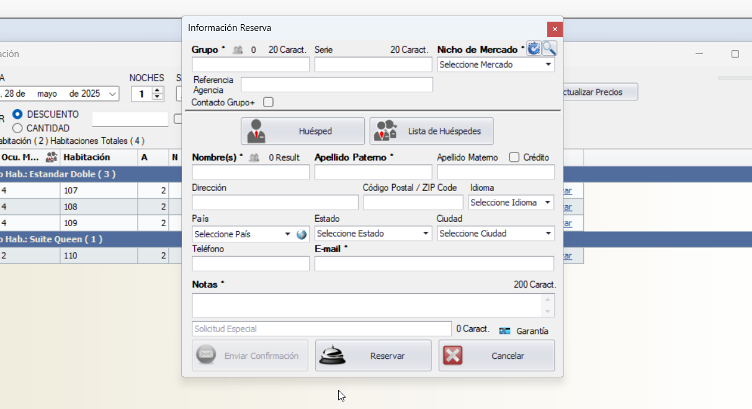Expand the Seleccione Mercado dropdown
This screenshot has width=752, height=409.
tap(496, 64)
